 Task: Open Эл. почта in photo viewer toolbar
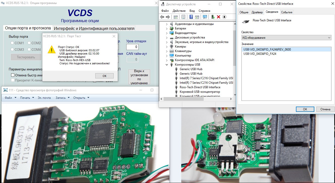point(44,98)
